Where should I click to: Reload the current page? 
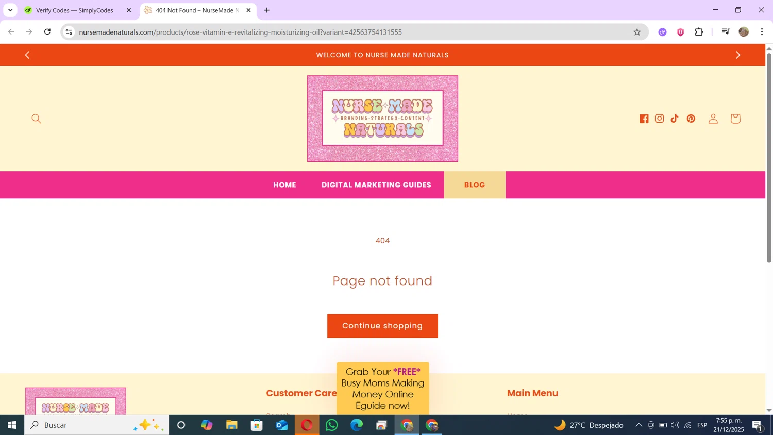coord(47,32)
